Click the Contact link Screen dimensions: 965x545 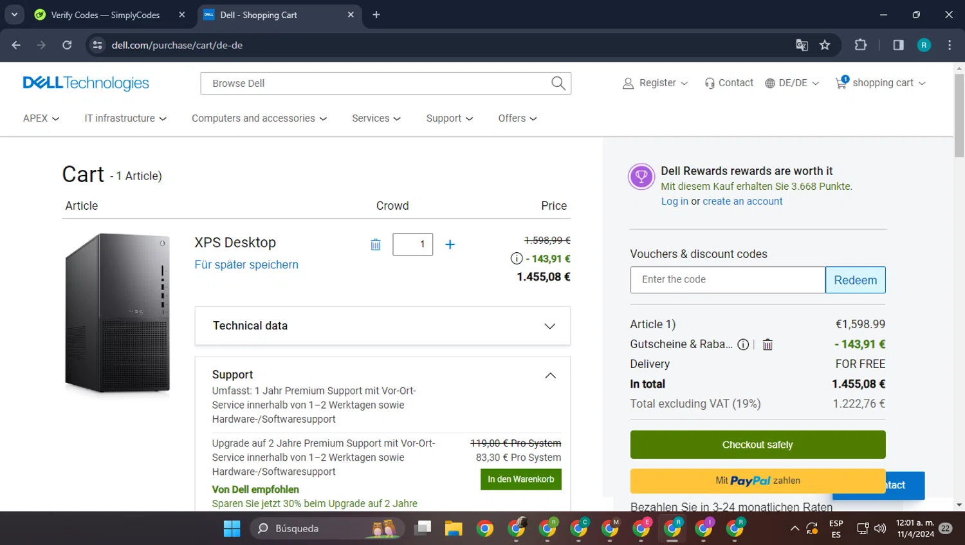tap(729, 83)
